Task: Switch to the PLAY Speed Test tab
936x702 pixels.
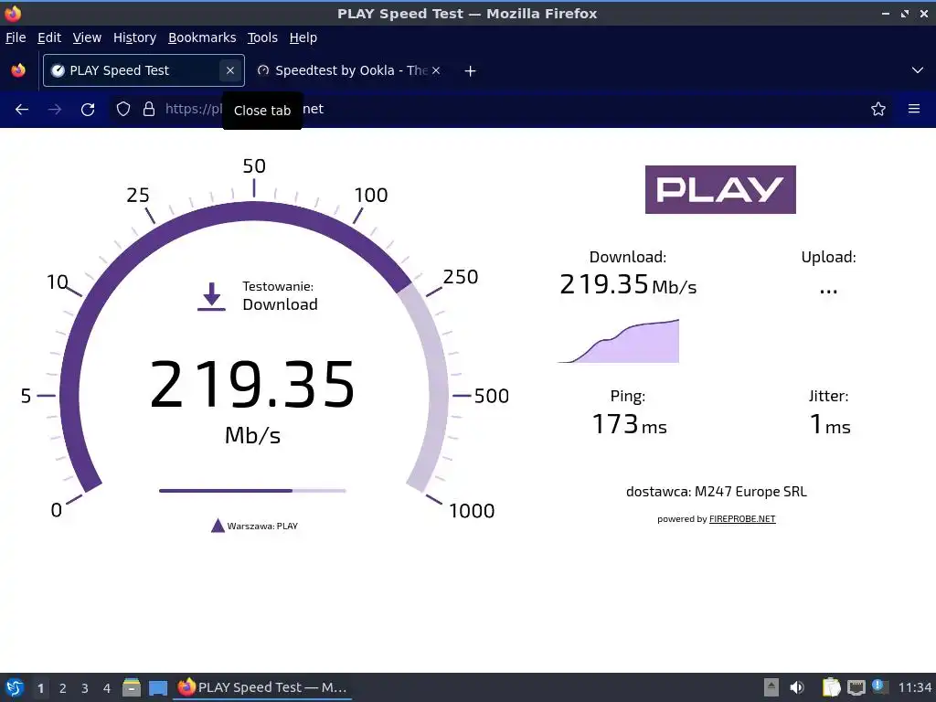Action: (x=144, y=70)
